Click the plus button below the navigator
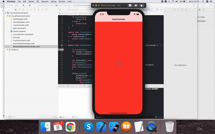Viewport: 215px width, 134px height. (6, 117)
